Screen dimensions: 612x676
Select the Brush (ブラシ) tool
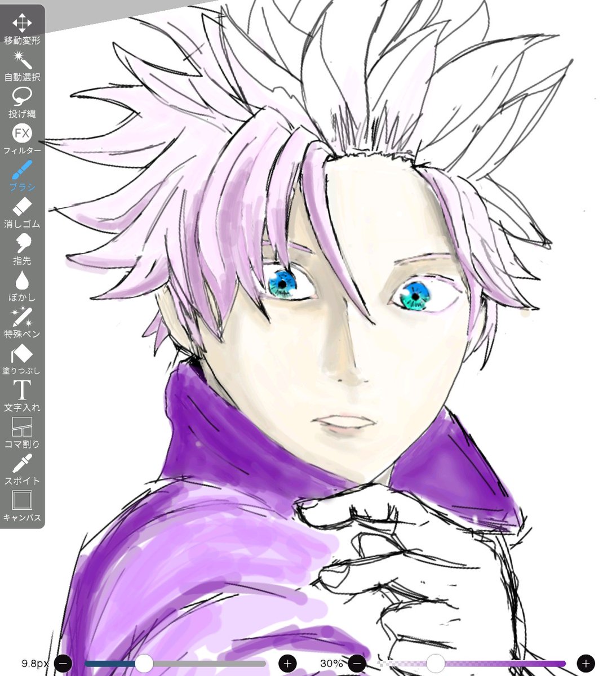click(22, 175)
